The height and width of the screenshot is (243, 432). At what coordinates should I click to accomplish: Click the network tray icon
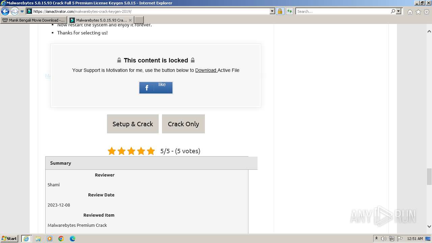392,239
